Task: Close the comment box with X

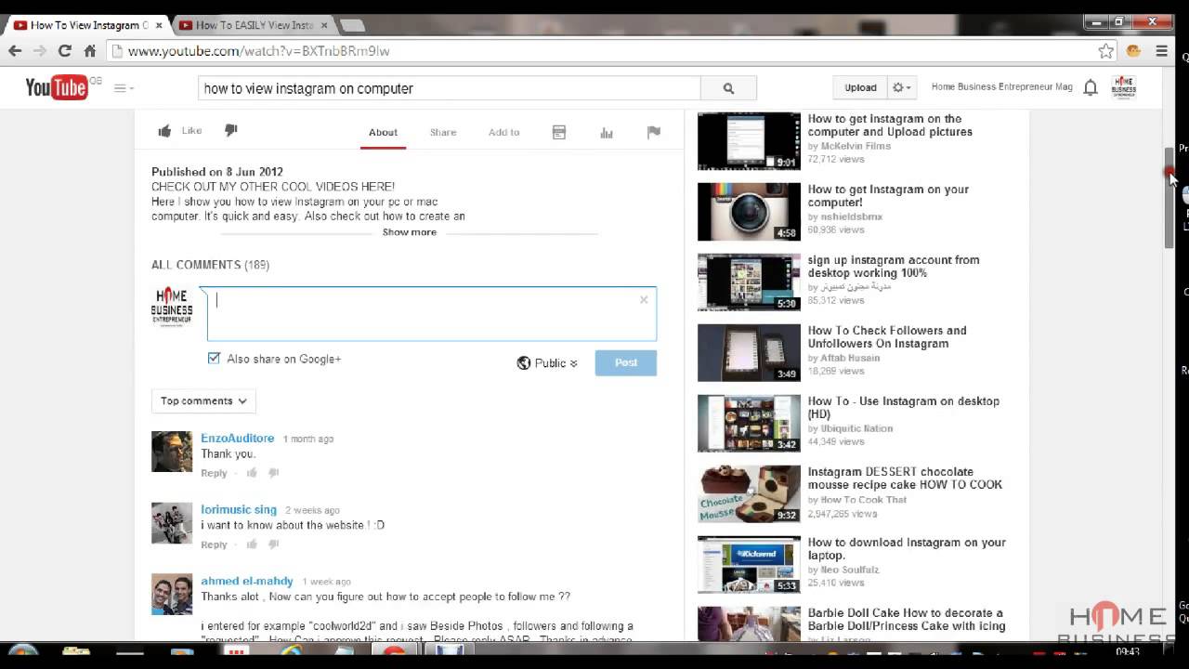Action: coord(644,299)
